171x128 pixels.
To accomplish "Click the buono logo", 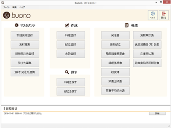I will point(17,15).
